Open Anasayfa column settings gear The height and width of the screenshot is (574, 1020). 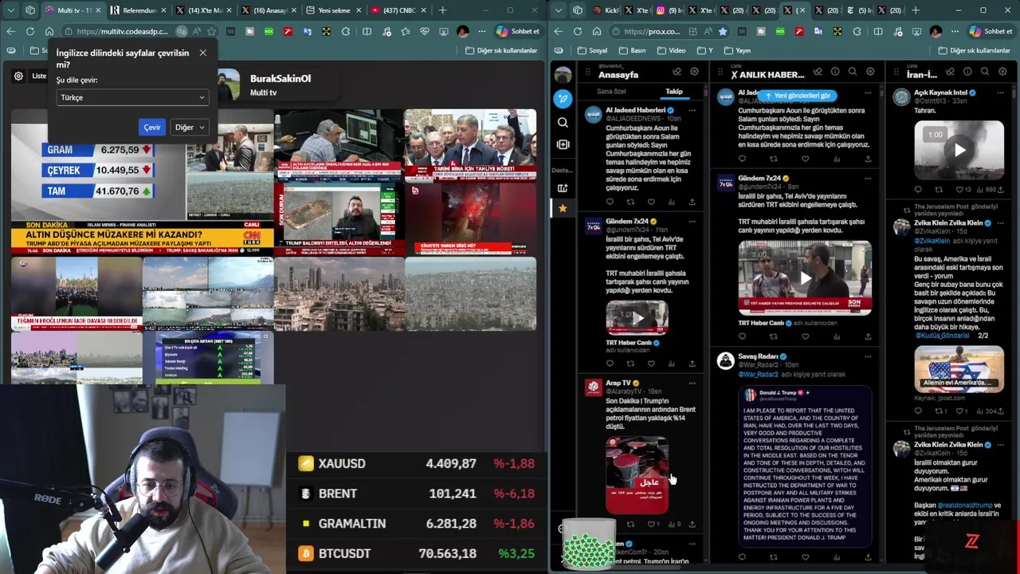click(x=694, y=72)
